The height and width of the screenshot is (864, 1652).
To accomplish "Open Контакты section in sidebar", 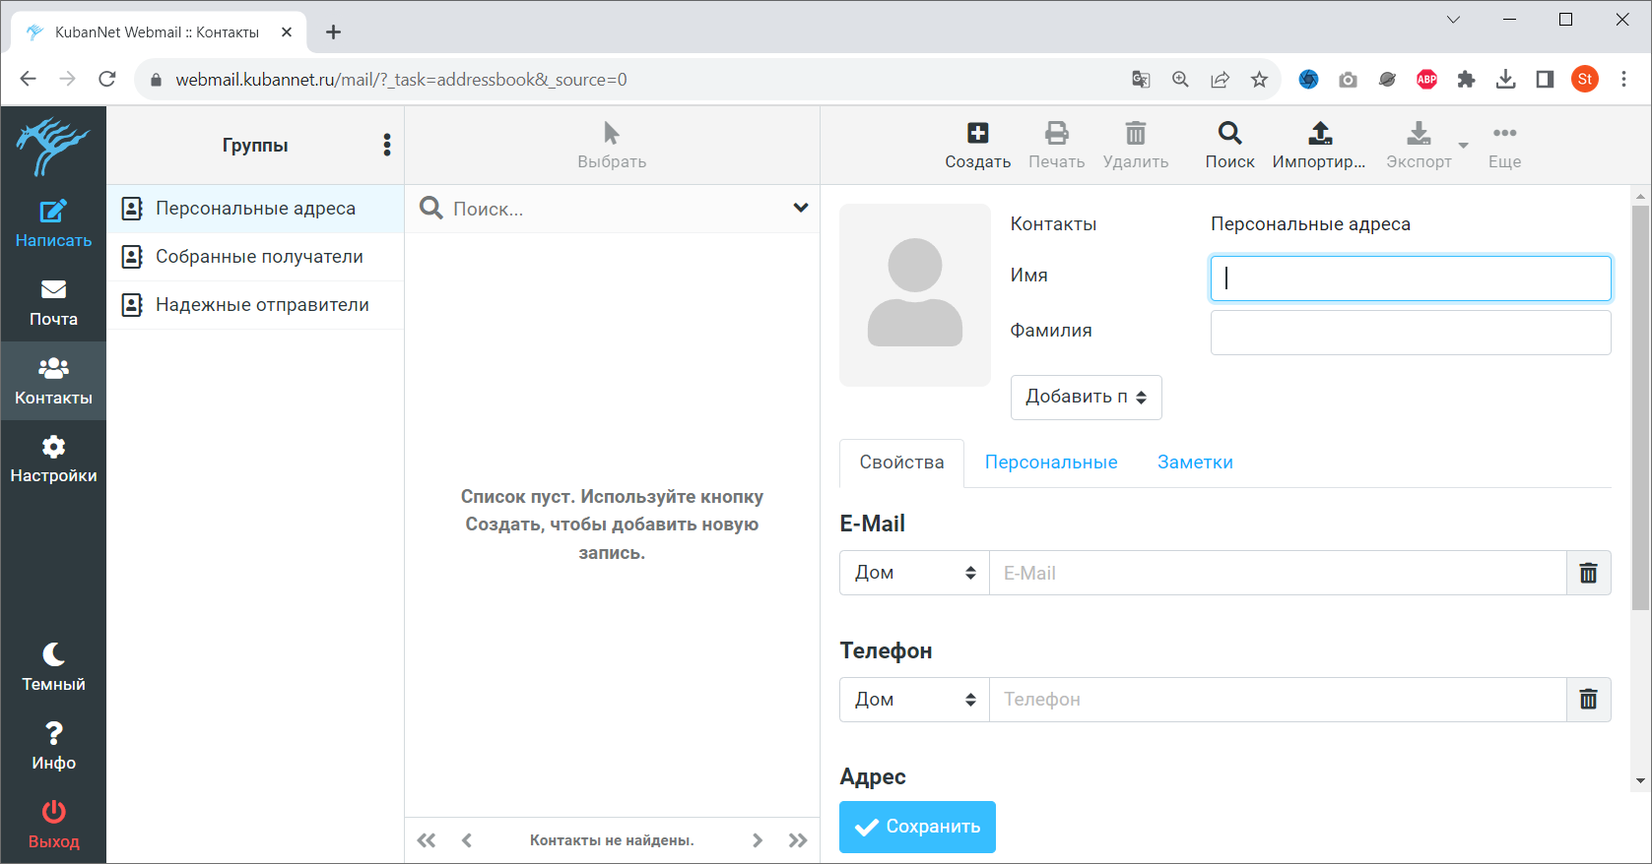I will (x=53, y=381).
